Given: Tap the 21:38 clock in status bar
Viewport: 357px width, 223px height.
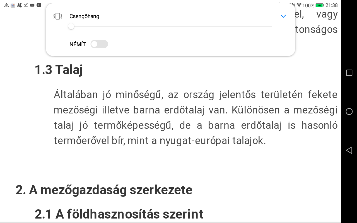Looking at the screenshot, I should pyautogui.click(x=331, y=5).
